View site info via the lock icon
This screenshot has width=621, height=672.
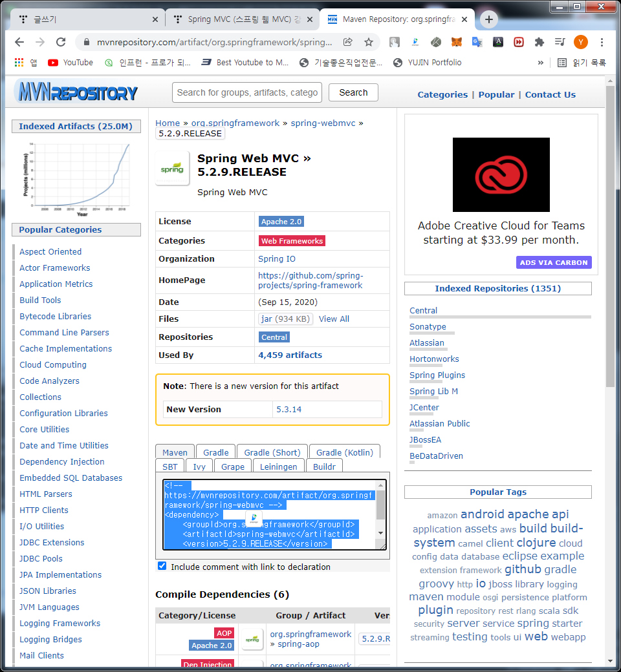87,42
